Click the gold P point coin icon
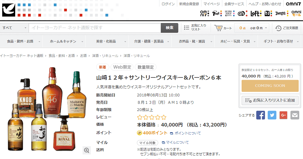The width and height of the screenshot is (303, 159). (x=139, y=133)
